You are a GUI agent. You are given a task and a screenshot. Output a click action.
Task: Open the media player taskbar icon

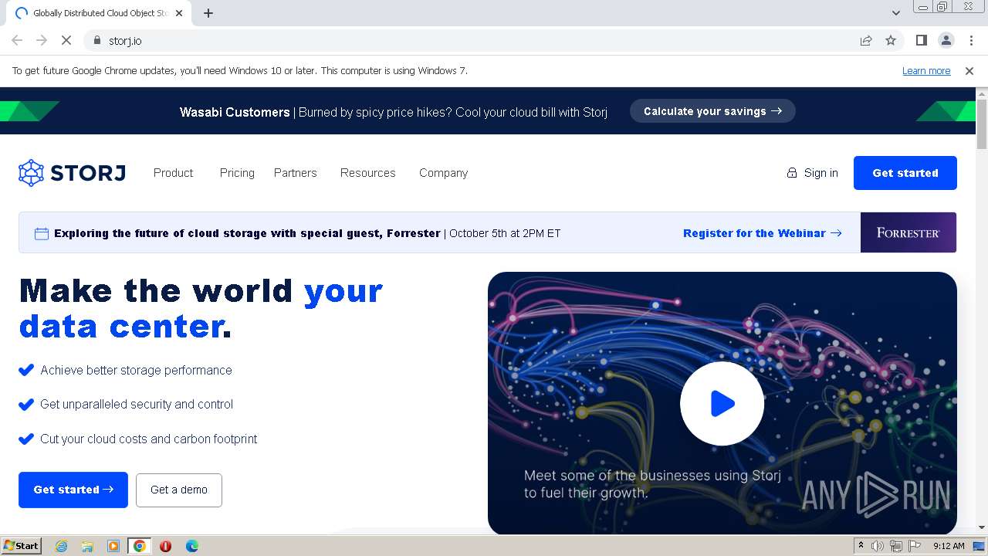click(x=113, y=546)
